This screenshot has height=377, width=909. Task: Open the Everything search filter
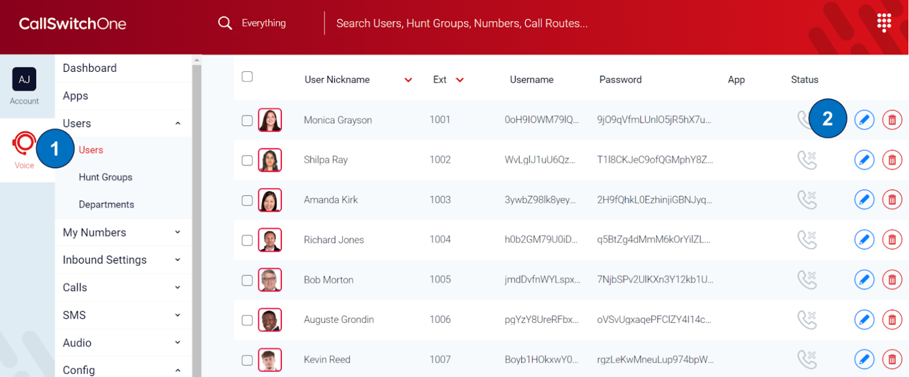tap(263, 23)
